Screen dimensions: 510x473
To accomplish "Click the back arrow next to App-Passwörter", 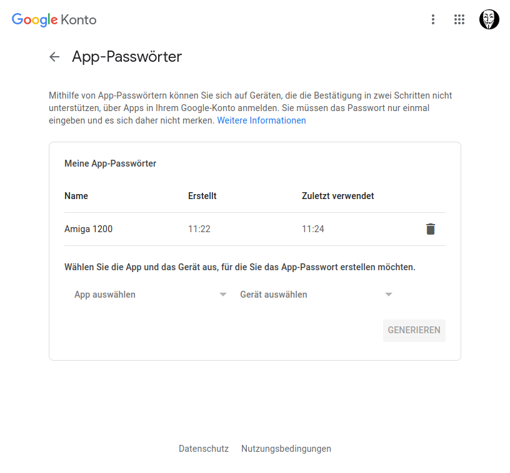I will click(54, 57).
